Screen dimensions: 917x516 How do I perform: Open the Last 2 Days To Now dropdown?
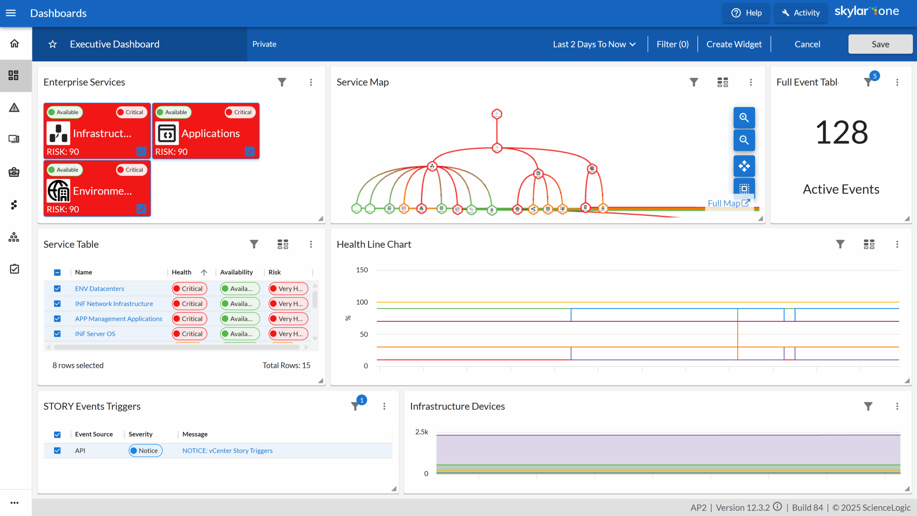pos(594,44)
